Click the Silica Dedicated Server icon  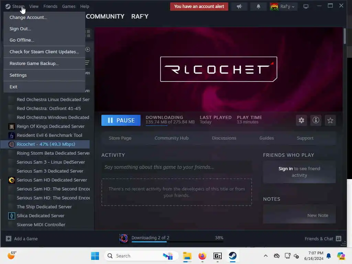[x=11, y=216]
